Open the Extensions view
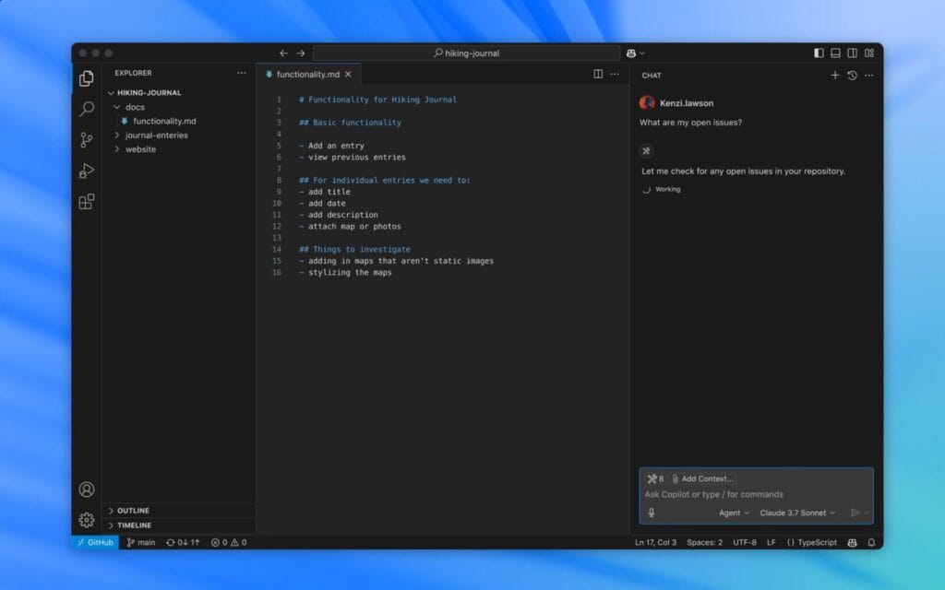This screenshot has height=590, width=945. click(86, 202)
